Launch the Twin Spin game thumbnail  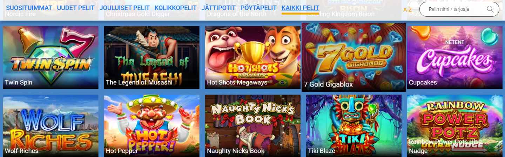tap(50, 58)
